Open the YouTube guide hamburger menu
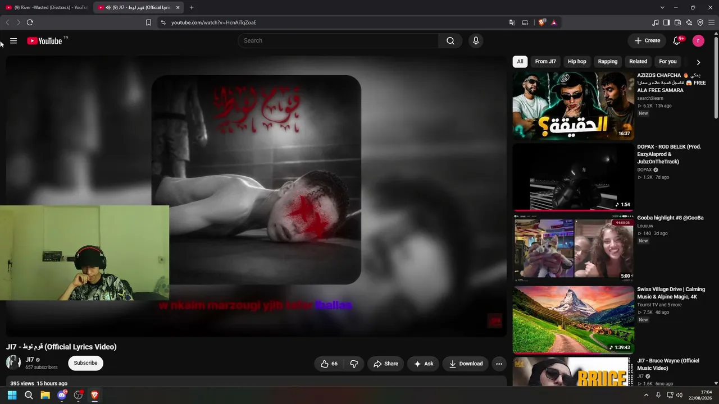 tap(13, 41)
